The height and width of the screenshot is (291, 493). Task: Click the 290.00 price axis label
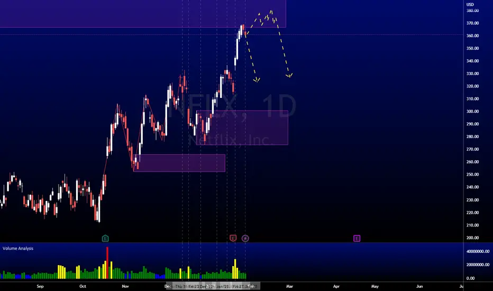(472, 124)
